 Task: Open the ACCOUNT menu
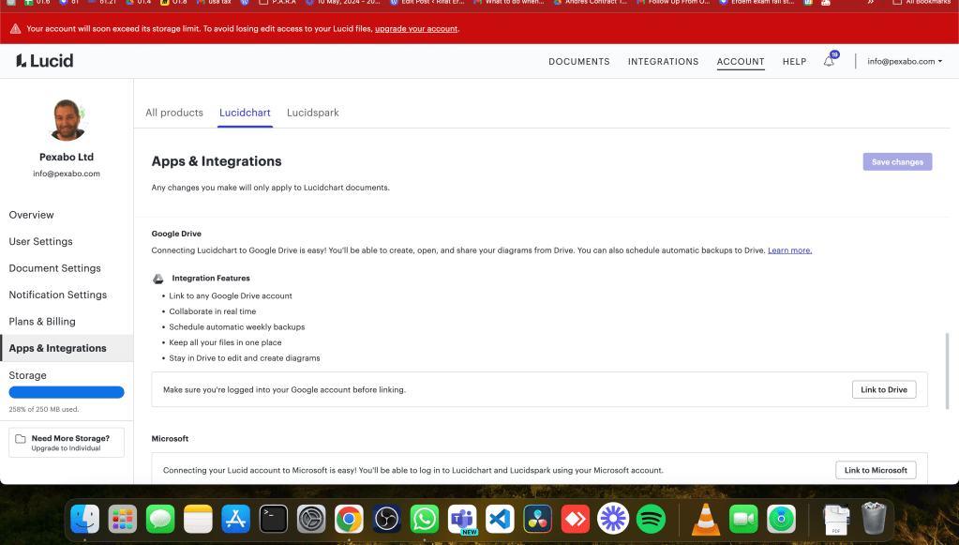(x=741, y=61)
